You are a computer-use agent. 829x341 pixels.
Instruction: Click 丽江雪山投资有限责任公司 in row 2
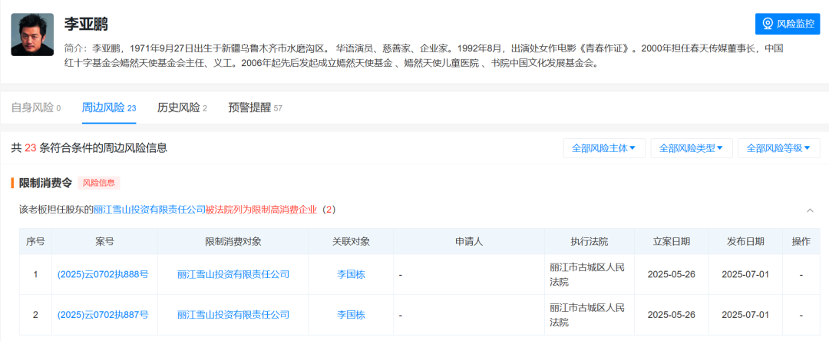click(x=233, y=315)
